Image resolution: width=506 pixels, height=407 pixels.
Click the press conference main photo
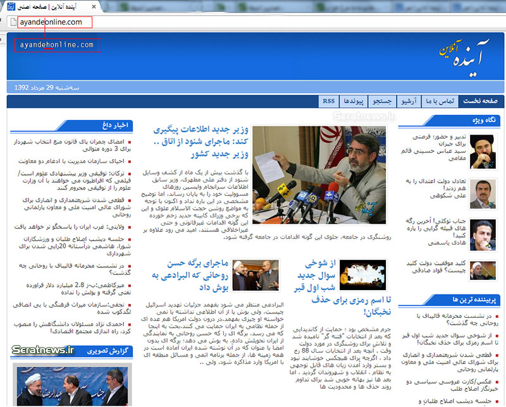(x=319, y=175)
